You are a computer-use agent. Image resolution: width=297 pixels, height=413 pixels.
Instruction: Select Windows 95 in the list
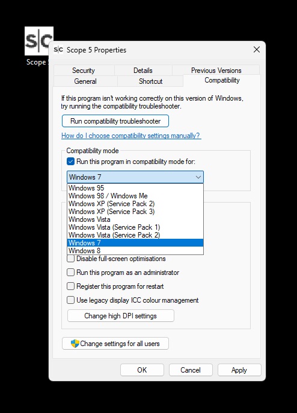(135, 188)
